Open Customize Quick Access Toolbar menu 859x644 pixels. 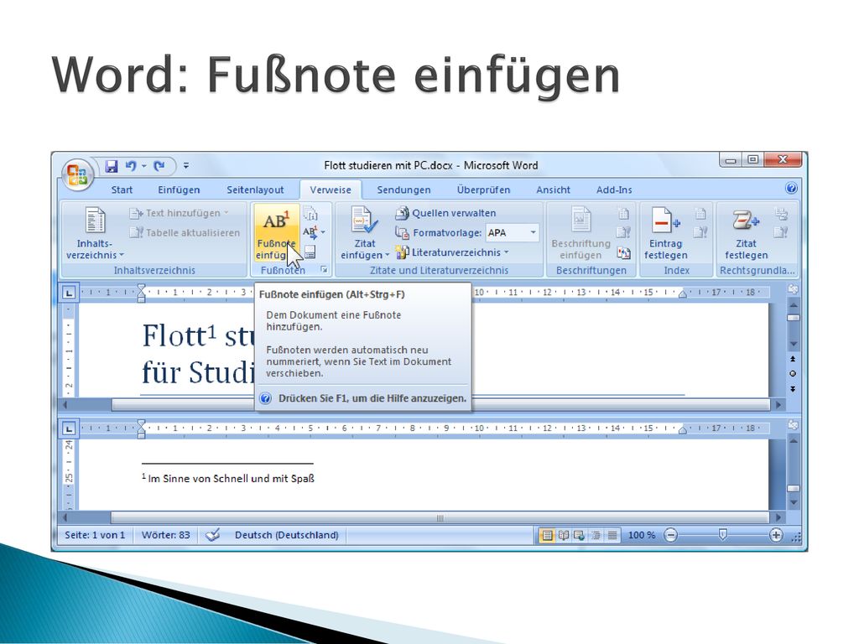186,165
